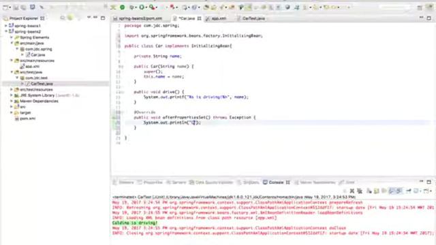Toggle Show Console on Standard Error
The height and width of the screenshot is (245, 436).
399,191
